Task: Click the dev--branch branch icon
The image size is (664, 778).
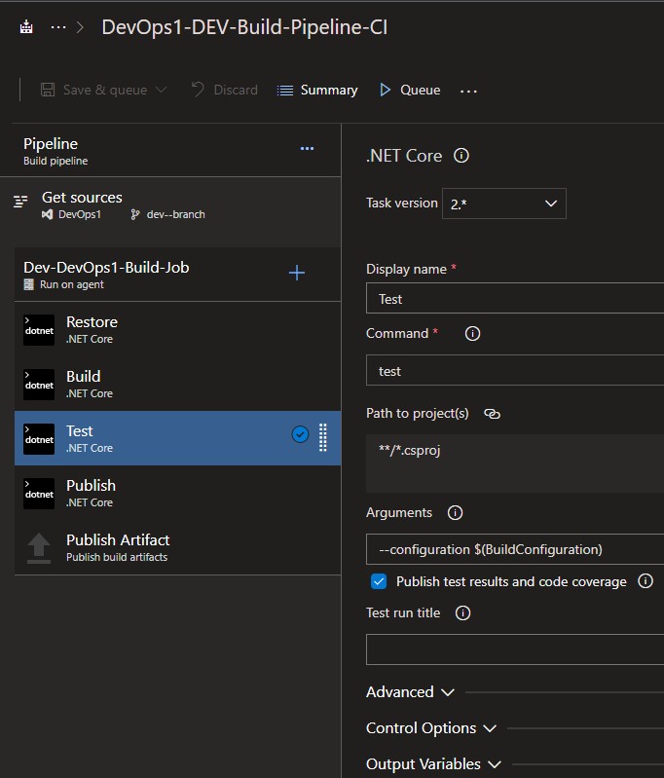Action: 134,214
